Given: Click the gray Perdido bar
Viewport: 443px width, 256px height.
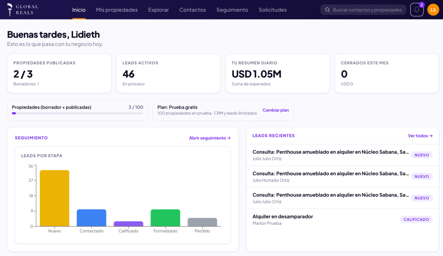Looking at the screenshot, I should click(202, 222).
